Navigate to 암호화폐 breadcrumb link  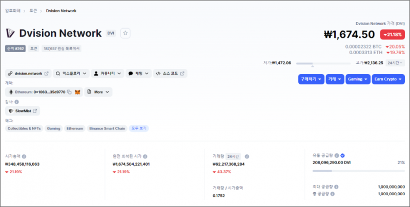point(14,10)
